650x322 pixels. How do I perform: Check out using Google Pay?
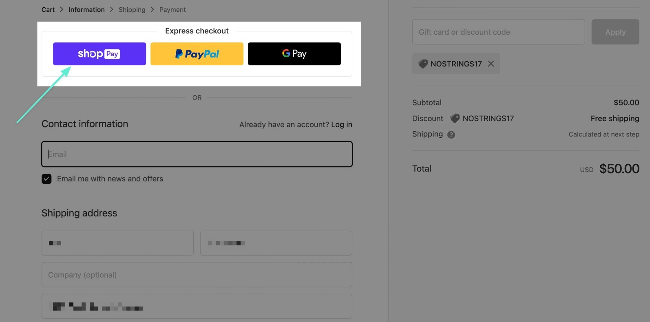[294, 54]
